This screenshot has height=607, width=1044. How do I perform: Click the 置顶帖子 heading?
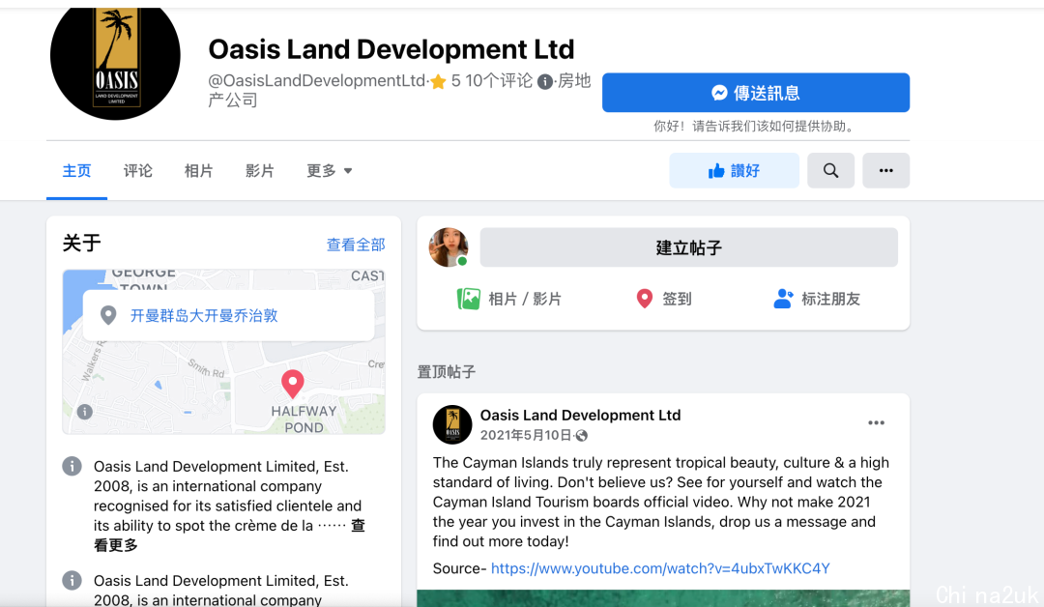(x=446, y=372)
